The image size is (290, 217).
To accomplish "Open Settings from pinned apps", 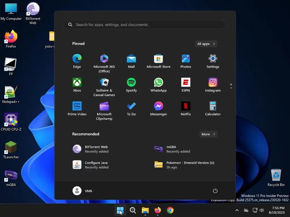I will [213, 61].
